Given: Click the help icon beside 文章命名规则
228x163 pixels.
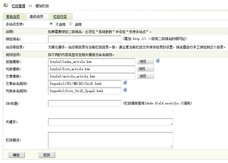Looking at the screenshot, I should [125, 82].
